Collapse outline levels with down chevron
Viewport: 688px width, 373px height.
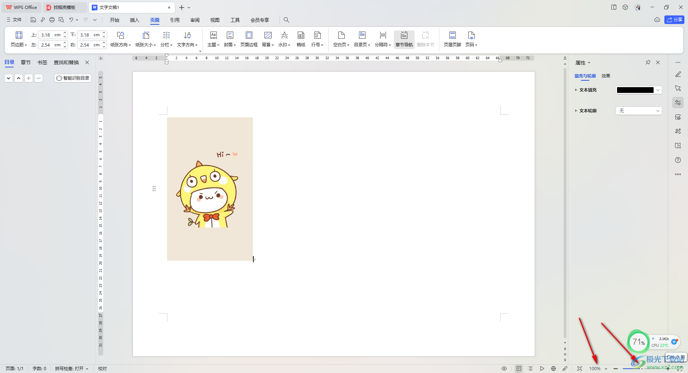(9, 78)
